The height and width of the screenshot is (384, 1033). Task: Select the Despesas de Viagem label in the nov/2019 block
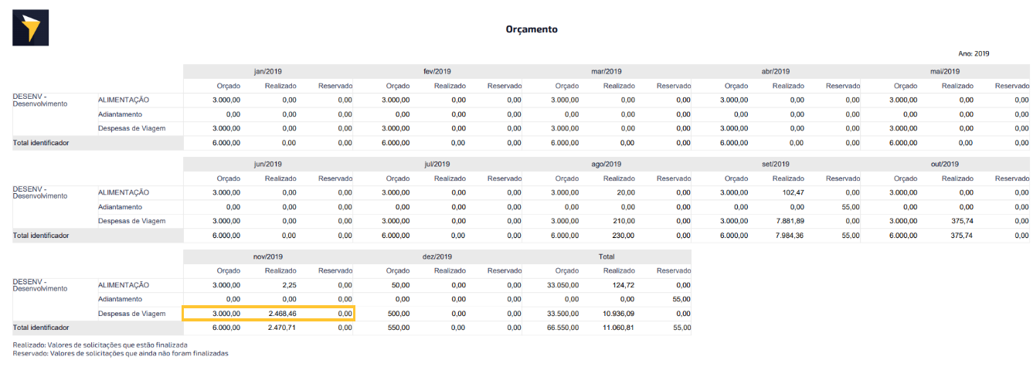[x=132, y=314]
